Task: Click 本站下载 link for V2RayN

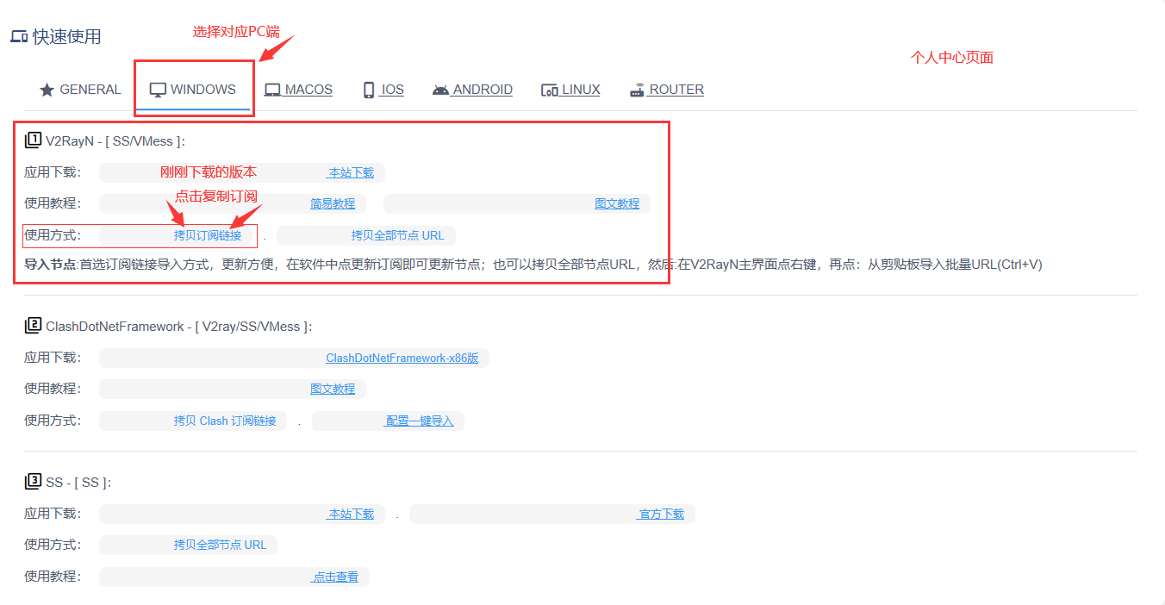Action: (x=351, y=172)
